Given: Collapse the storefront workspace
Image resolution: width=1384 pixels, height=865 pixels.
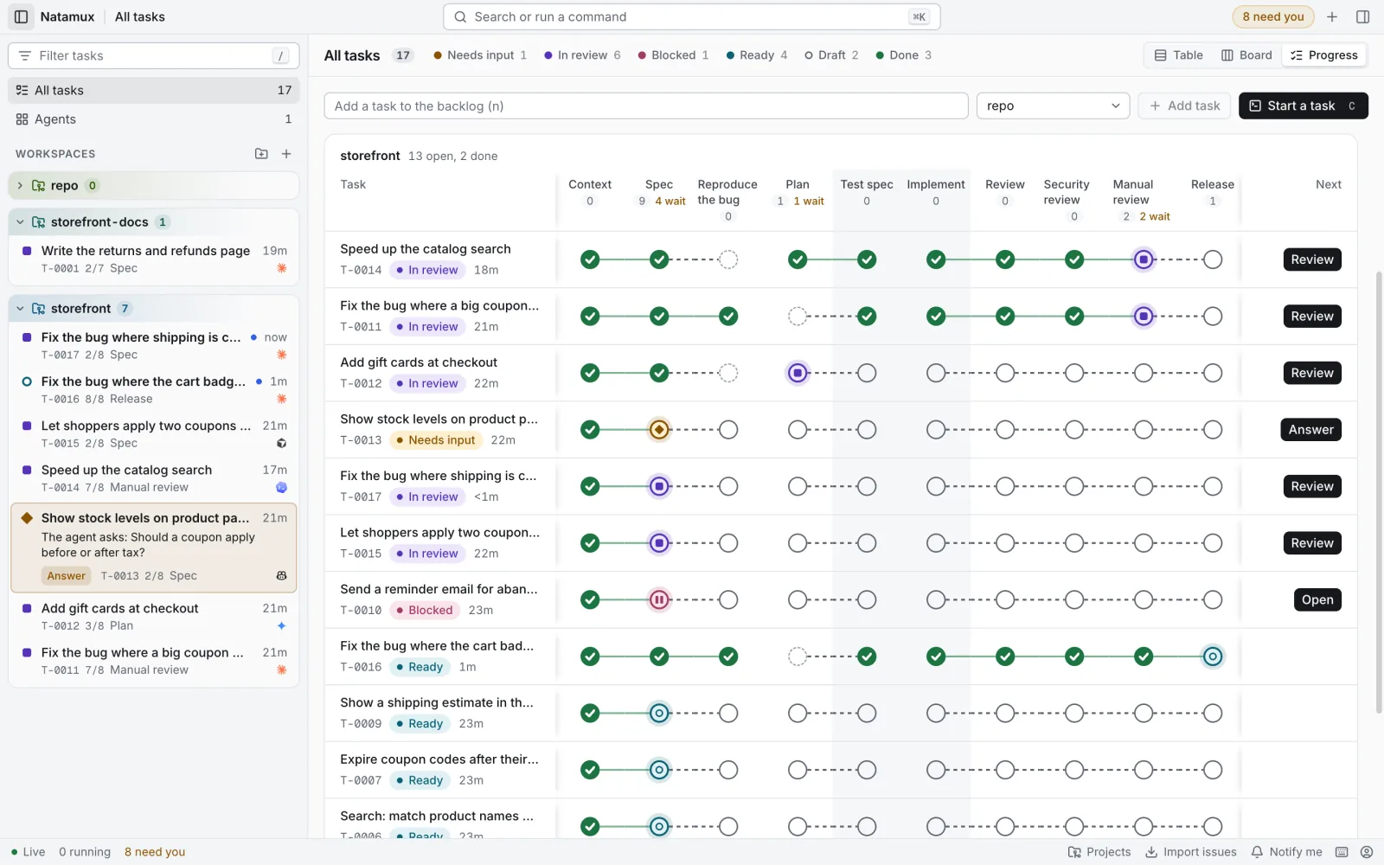Looking at the screenshot, I should coord(20,309).
